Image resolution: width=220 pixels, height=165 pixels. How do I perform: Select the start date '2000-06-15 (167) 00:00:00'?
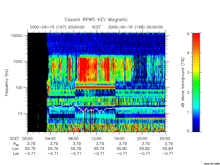(57, 27)
